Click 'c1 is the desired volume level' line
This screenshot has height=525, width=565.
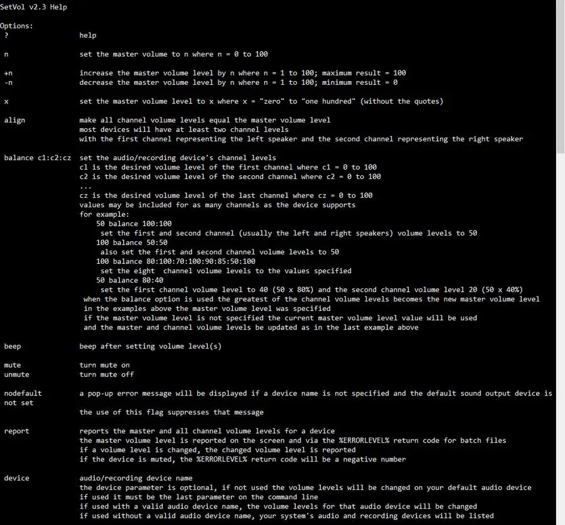click(x=228, y=167)
